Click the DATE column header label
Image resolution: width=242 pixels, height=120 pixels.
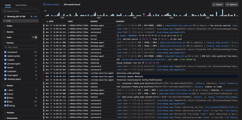click(51, 21)
